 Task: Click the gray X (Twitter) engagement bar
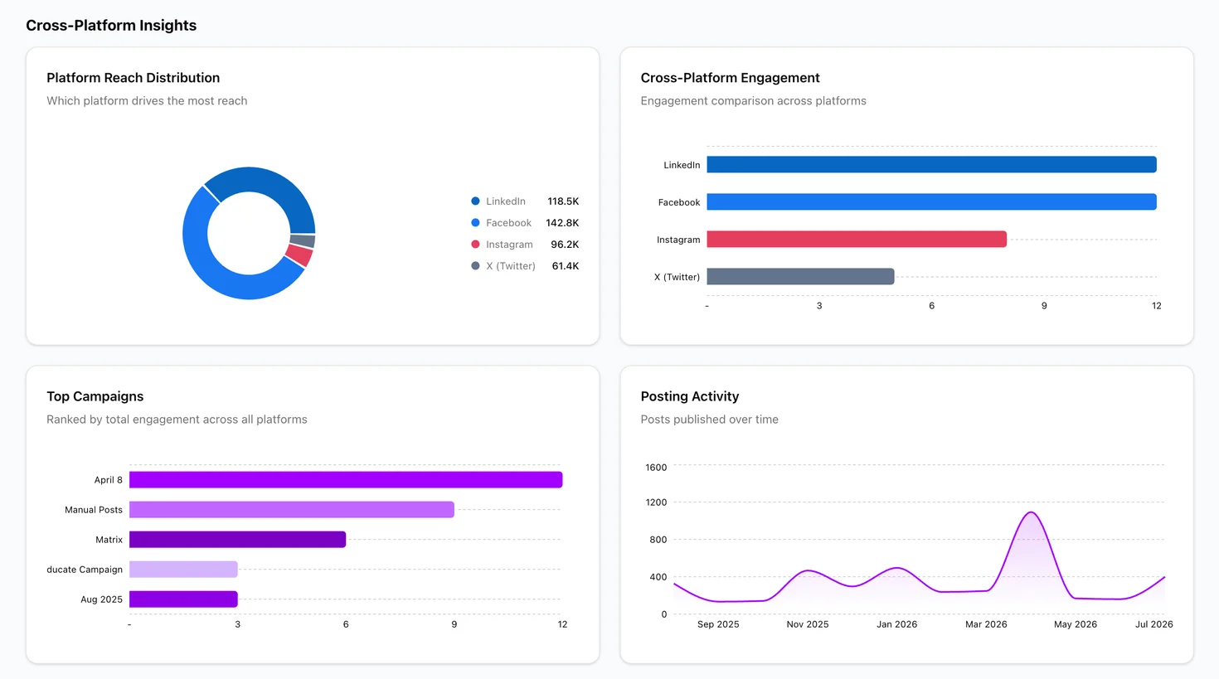pyautogui.click(x=800, y=277)
